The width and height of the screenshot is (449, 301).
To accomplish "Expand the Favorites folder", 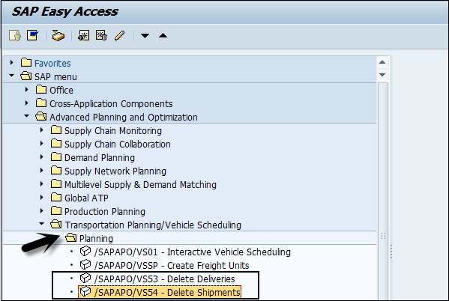I will 11,62.
